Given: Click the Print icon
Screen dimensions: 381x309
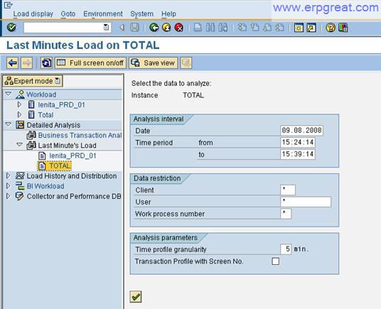Looking at the screenshot, I should click(198, 28).
